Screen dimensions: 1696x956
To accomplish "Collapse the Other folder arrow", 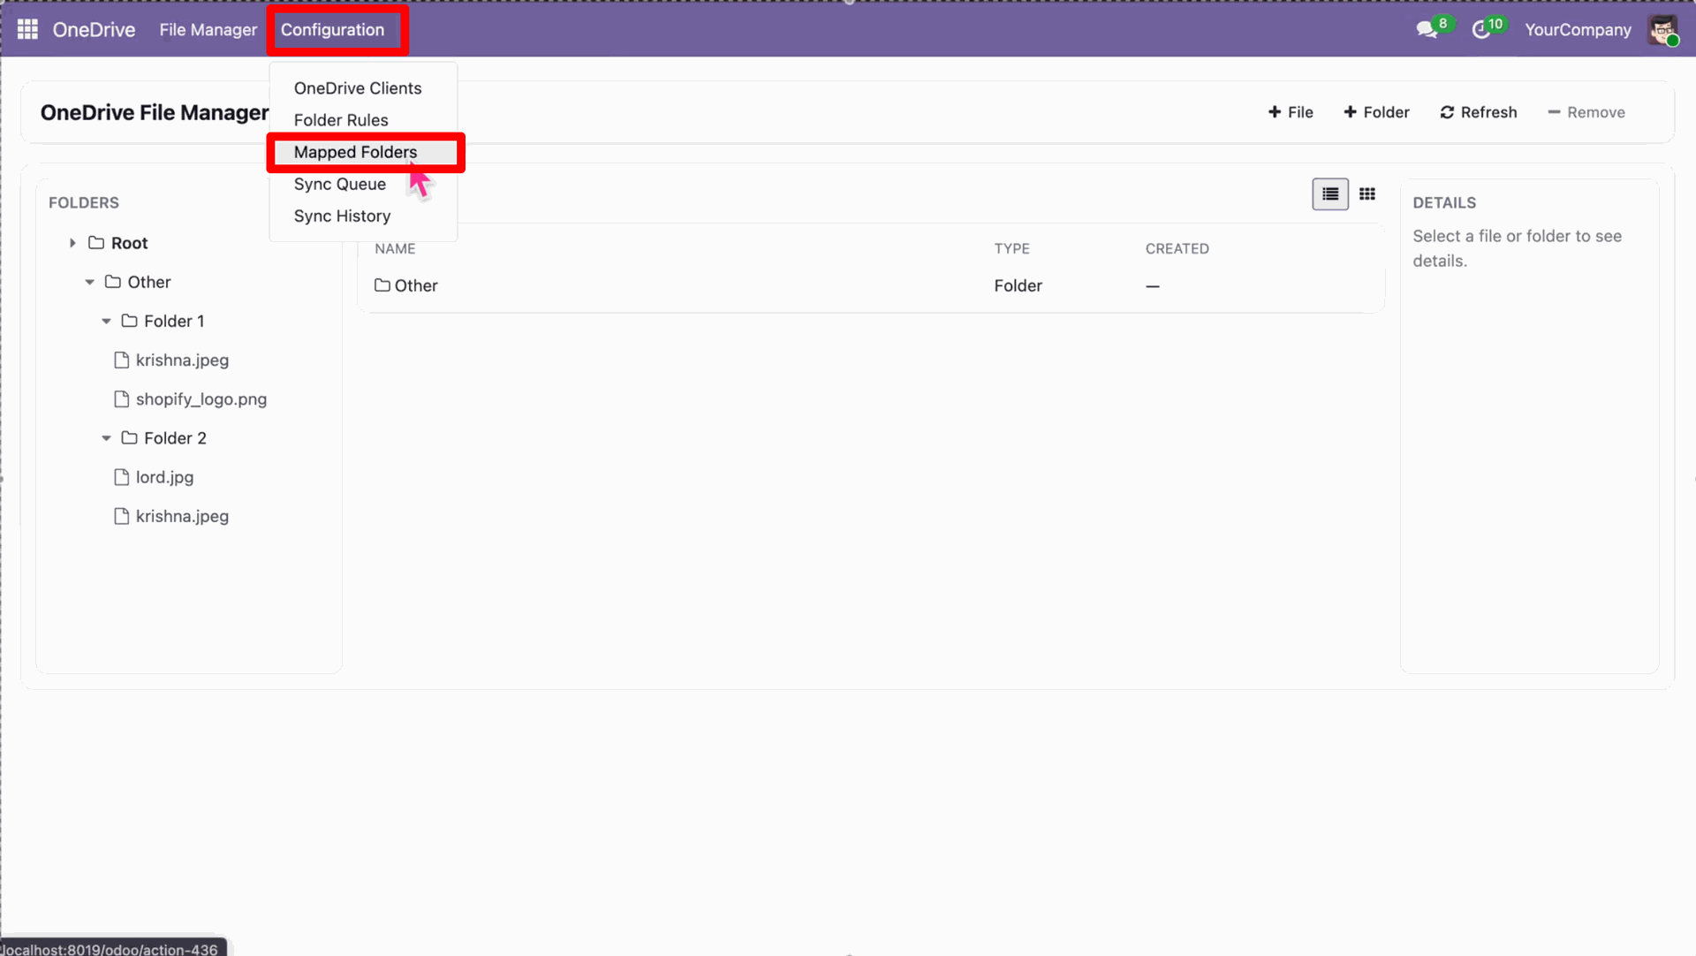I will tap(89, 282).
